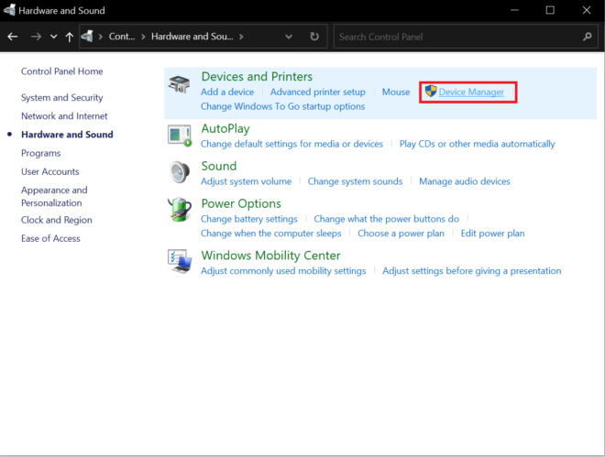Open Devices and Printers heading
Viewport: 605px width, 457px height.
coord(257,76)
